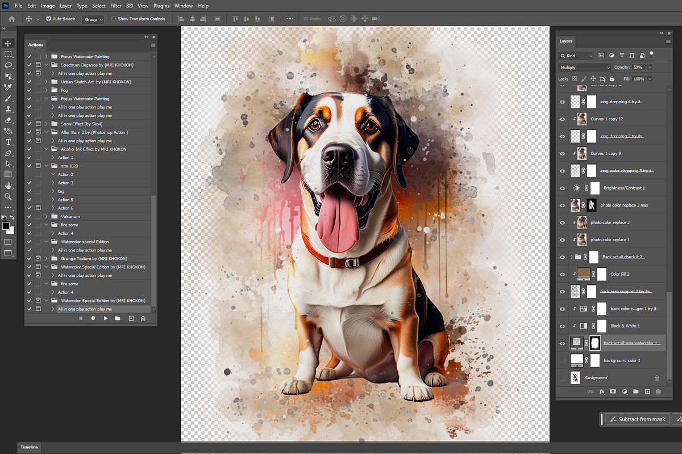Hide the Black & White 1 layer
Viewport: 682px width, 454px height.
click(563, 326)
